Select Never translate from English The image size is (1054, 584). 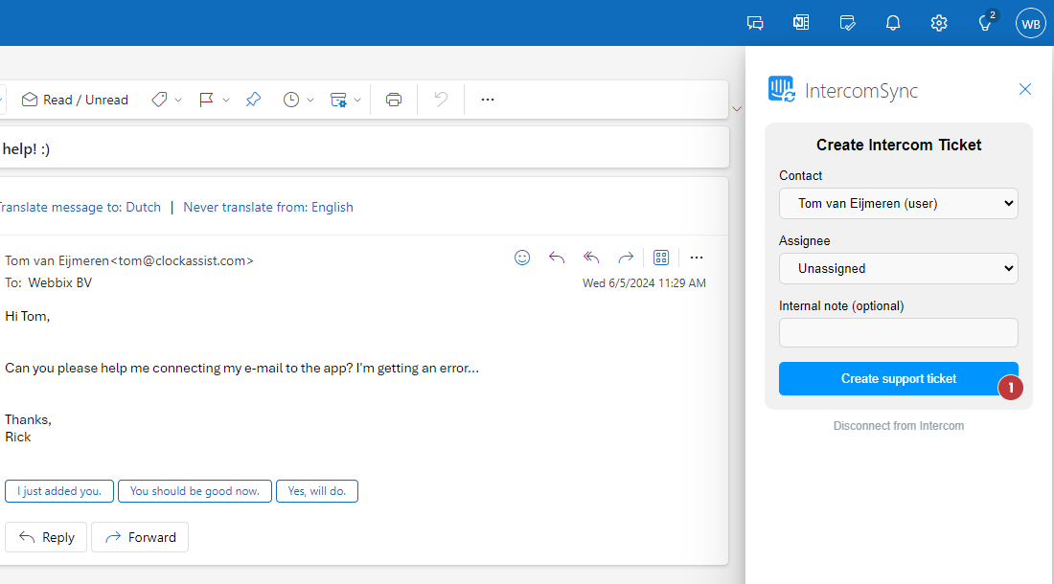pyautogui.click(x=268, y=208)
